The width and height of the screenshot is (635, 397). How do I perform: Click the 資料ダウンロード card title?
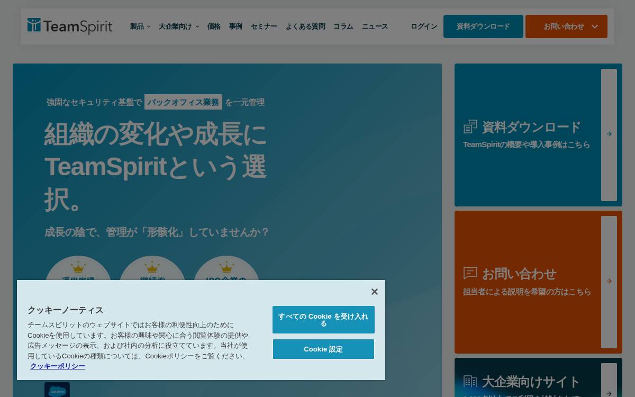531,127
